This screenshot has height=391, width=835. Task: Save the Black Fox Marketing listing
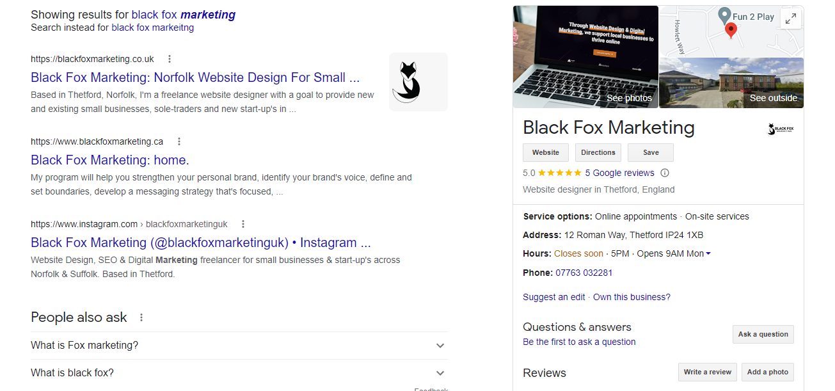(x=650, y=152)
